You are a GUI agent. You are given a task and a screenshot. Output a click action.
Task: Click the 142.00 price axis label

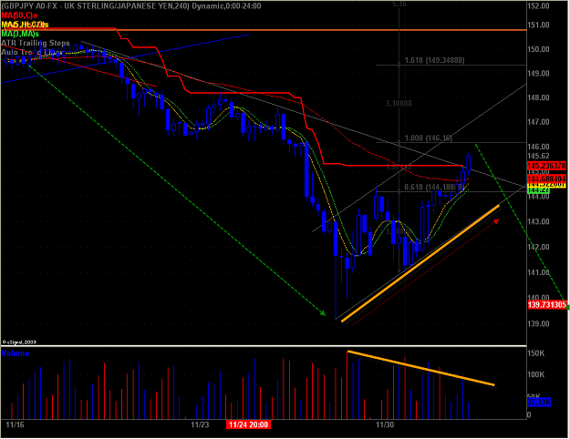pyautogui.click(x=538, y=247)
